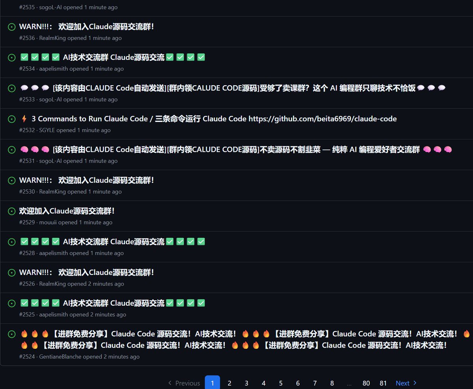Go to page 4 of issues

(264, 383)
